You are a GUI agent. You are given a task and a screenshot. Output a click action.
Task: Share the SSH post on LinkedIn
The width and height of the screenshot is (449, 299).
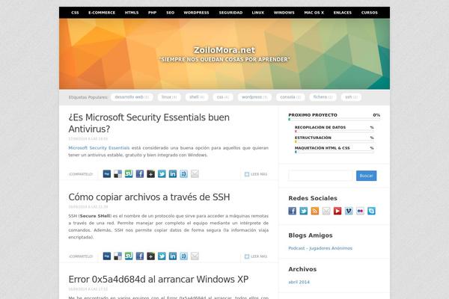point(173,256)
